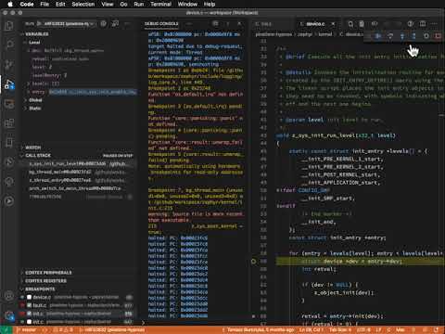Viewport: 445px width, 334px height.
Task: Open the File menu
Action: 44,4
